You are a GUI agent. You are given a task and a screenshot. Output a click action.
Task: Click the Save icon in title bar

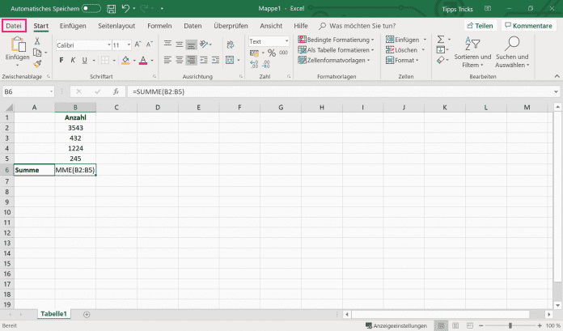click(110, 8)
